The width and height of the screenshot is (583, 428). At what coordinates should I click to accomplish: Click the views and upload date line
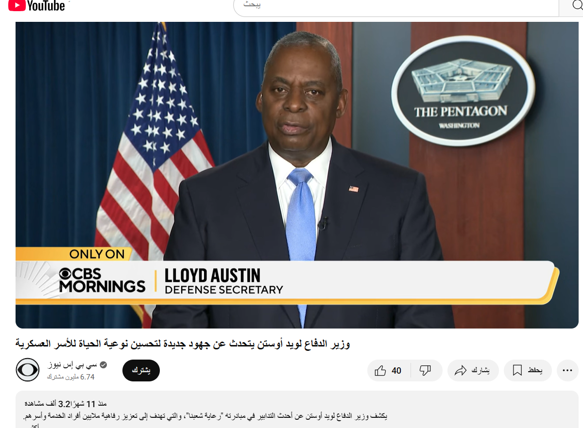coord(66,404)
